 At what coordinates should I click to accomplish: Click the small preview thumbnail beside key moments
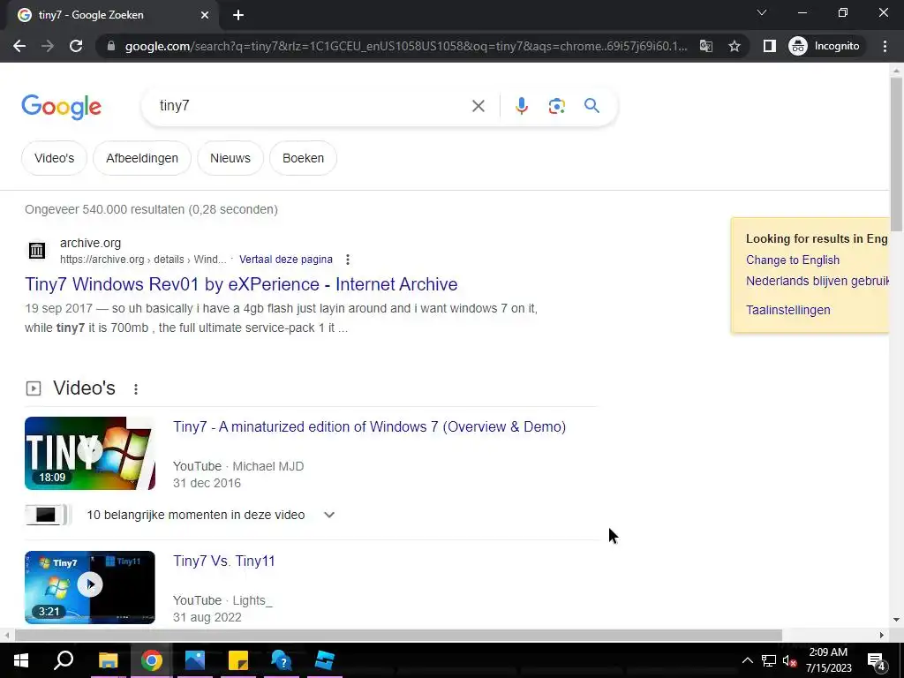tap(48, 515)
